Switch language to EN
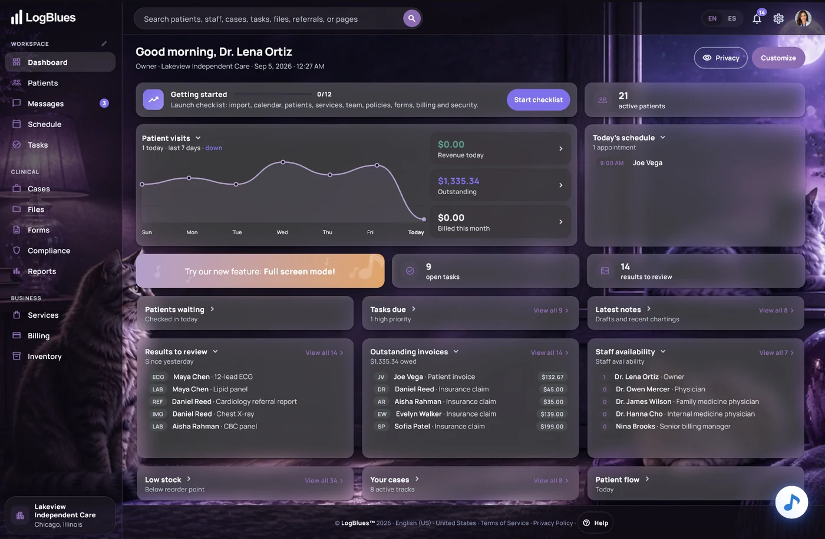This screenshot has width=825, height=539. click(x=712, y=18)
